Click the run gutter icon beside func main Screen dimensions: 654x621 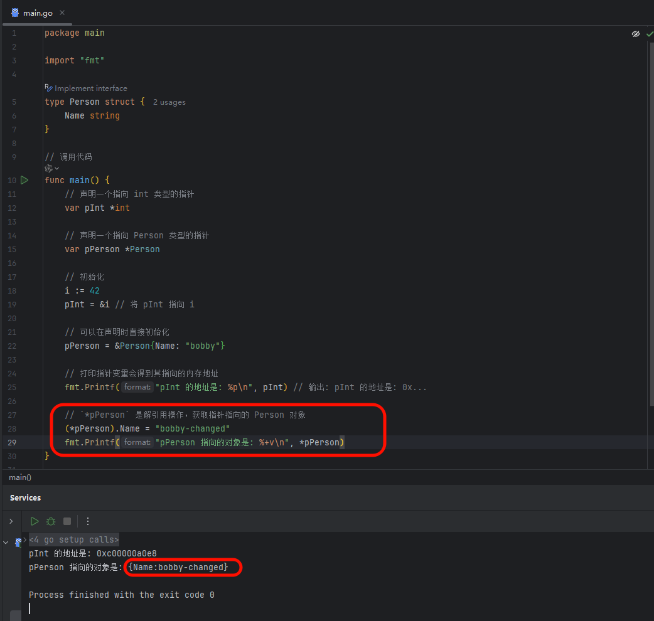[x=24, y=180]
